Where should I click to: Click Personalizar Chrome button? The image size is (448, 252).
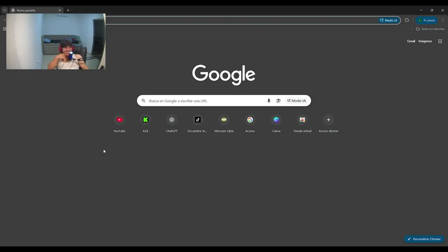424,239
